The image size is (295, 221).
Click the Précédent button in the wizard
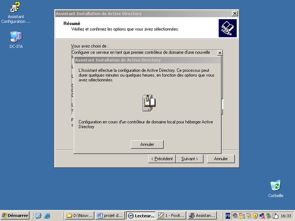(x=162, y=159)
